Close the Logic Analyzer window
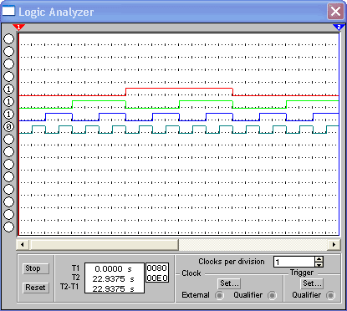This screenshot has width=347, height=311. [x=335, y=12]
